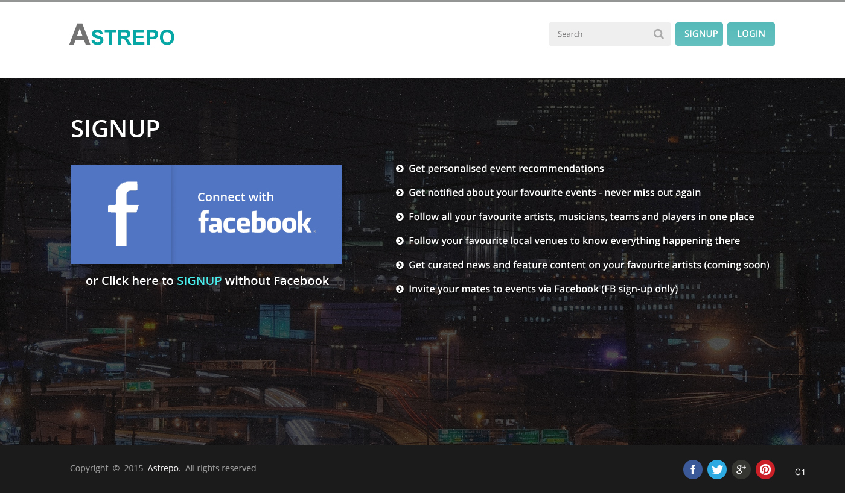Open the Pinterest icon in the footer
The image size is (845, 493).
[765, 469]
